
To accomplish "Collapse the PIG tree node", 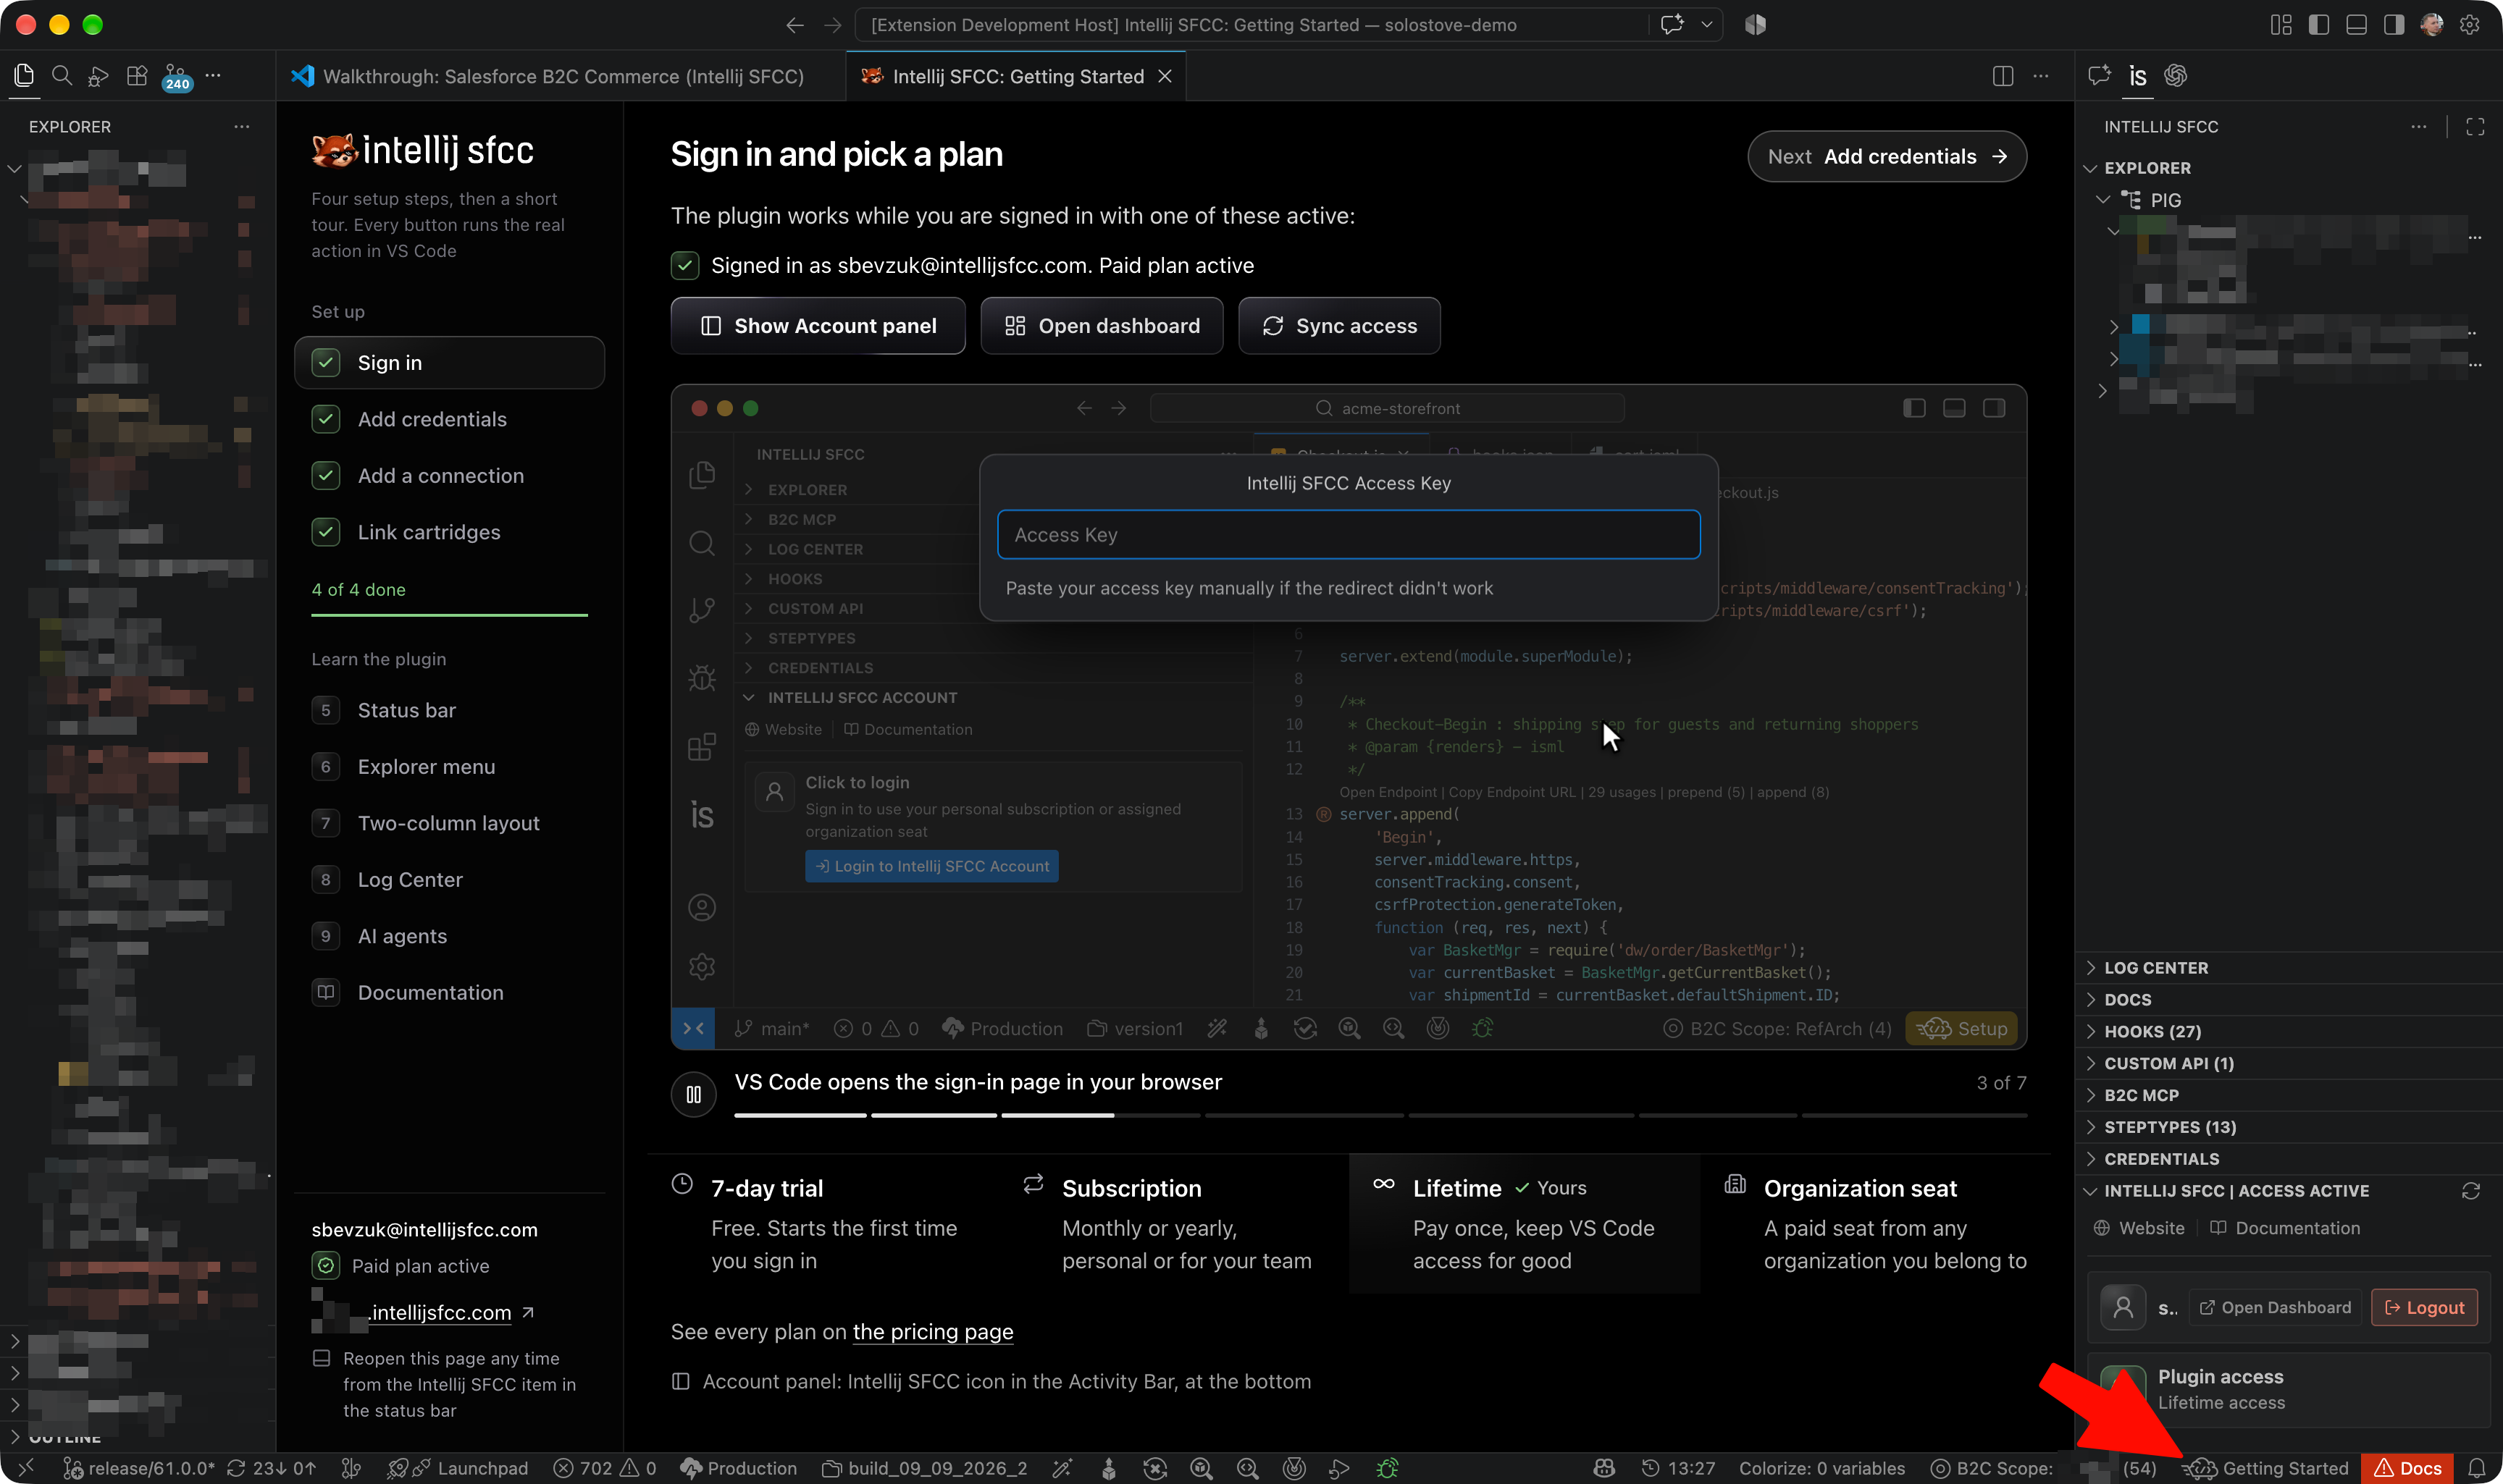I will [2104, 200].
